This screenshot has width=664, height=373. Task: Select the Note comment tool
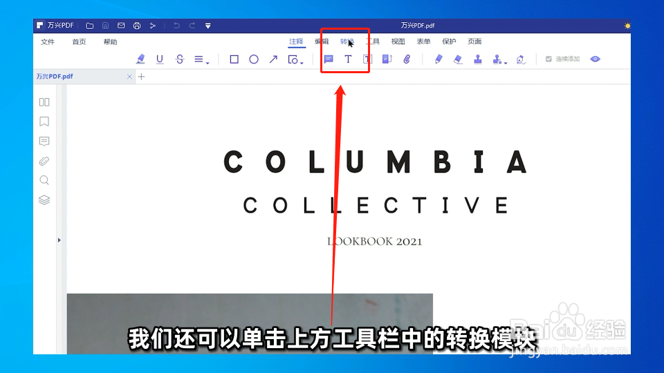pyautogui.click(x=328, y=59)
